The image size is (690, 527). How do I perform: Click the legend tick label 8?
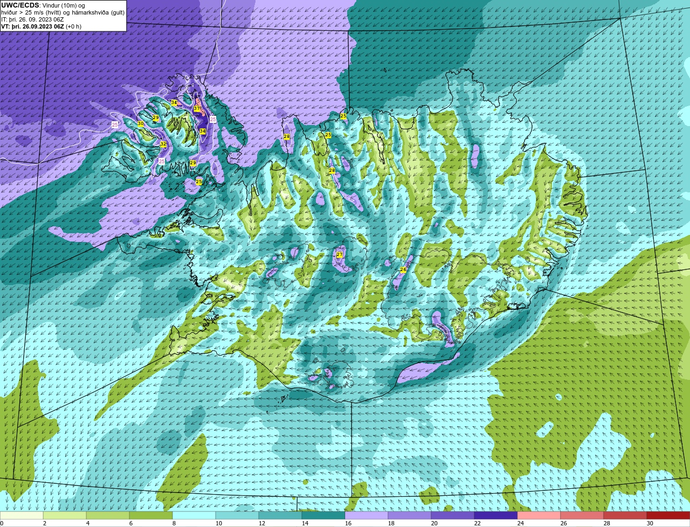[x=174, y=523]
